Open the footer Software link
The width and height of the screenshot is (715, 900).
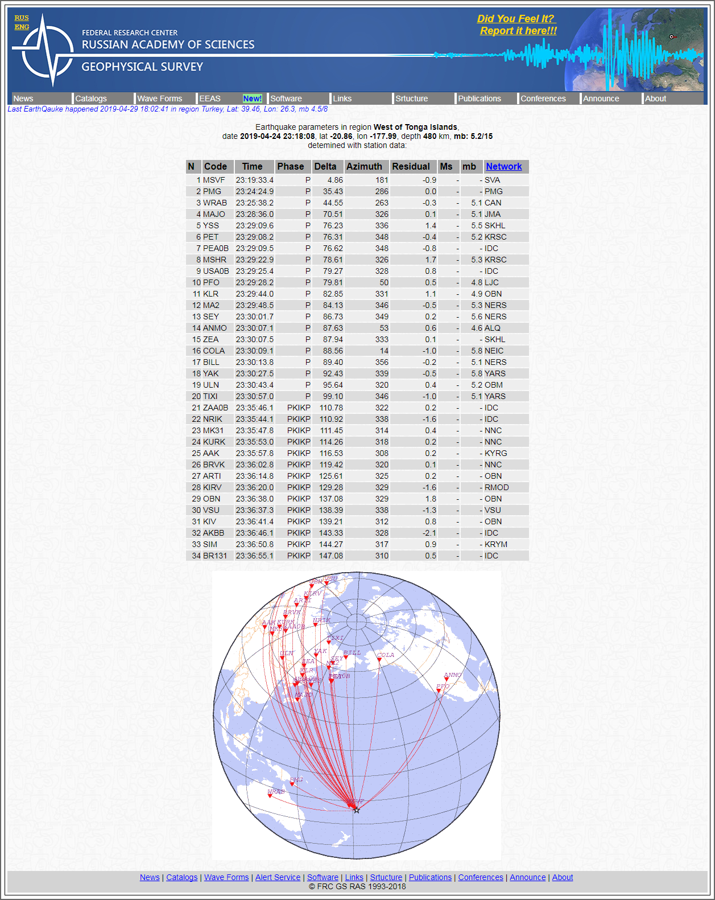(x=323, y=877)
